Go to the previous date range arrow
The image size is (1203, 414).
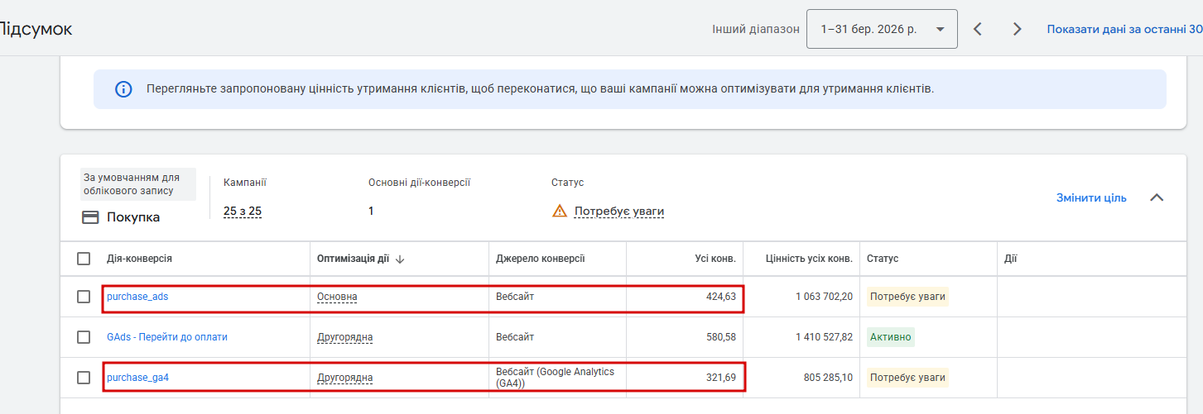tap(978, 29)
